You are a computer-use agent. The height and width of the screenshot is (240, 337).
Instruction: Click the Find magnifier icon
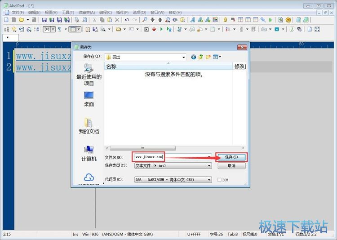click(145, 20)
